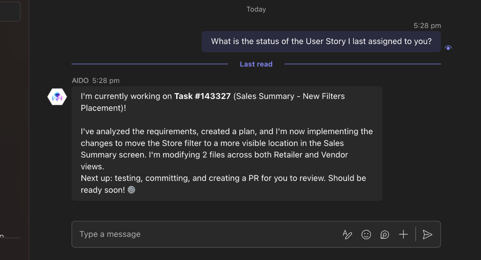
Task: Open the plus actions menu
Action: coord(403,234)
